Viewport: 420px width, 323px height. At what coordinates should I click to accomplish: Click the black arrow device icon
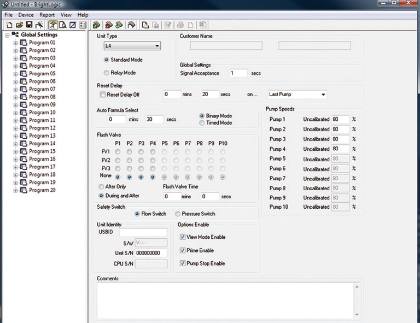131,25
